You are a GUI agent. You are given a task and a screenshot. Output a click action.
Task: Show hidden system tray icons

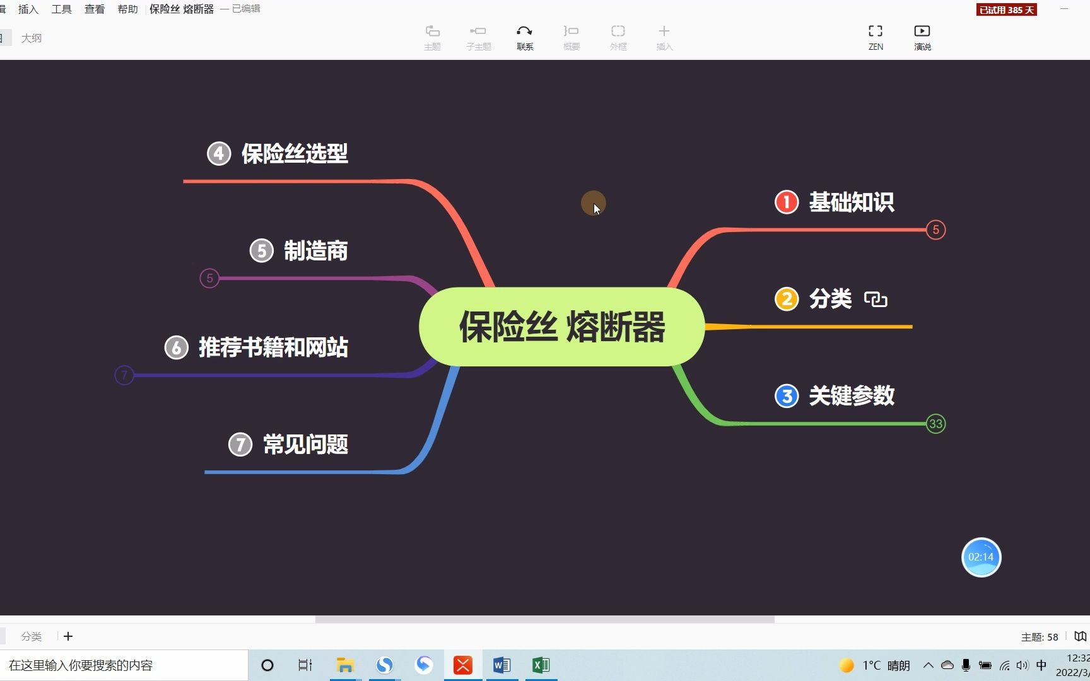pos(928,665)
